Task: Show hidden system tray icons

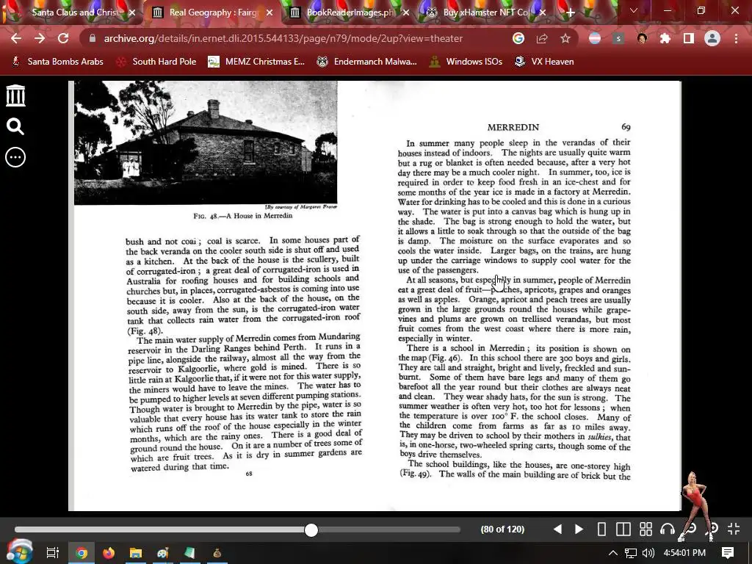Action: click(x=612, y=553)
